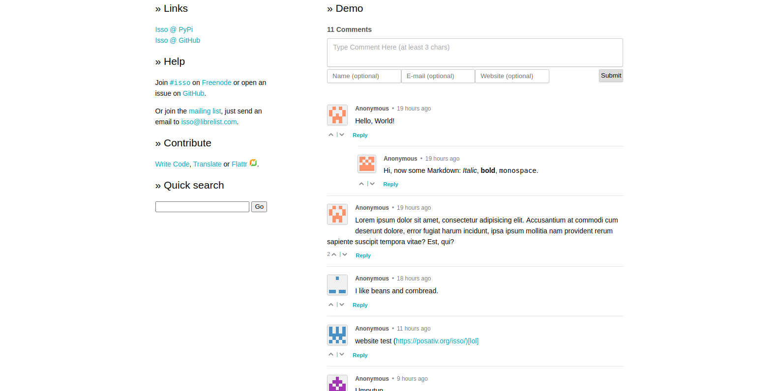Click avatar of the "Hello, World!" commenter
Screen dimensions: 777x391
click(x=337, y=115)
